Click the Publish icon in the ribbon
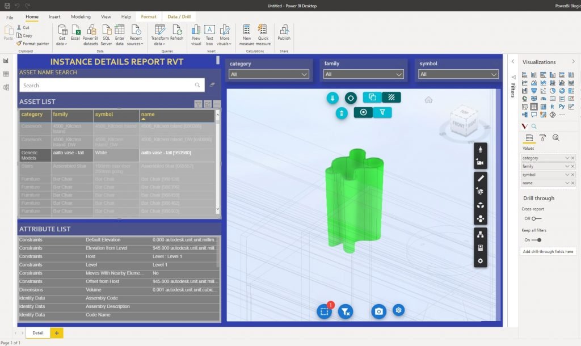This screenshot has height=346, width=581. (x=284, y=32)
